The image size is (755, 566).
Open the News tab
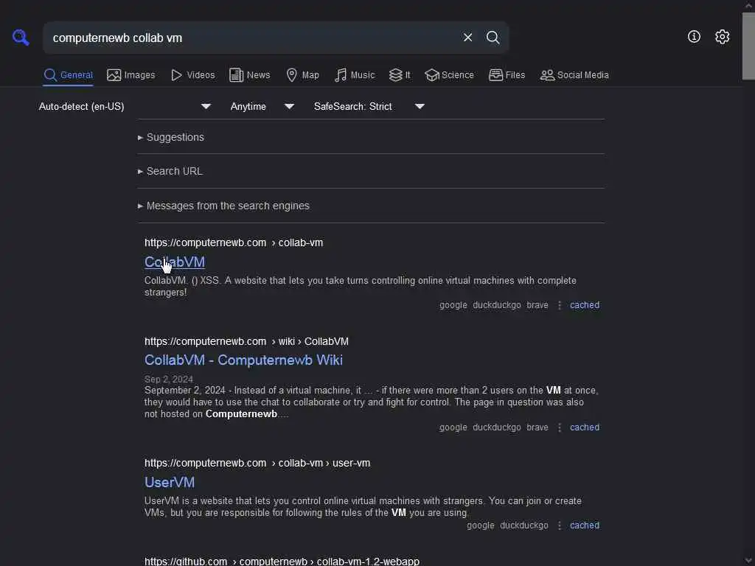click(249, 75)
